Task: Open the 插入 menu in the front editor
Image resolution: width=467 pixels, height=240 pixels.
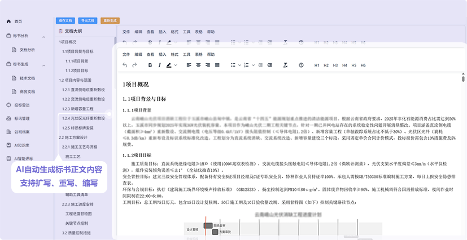Action: (x=163, y=54)
